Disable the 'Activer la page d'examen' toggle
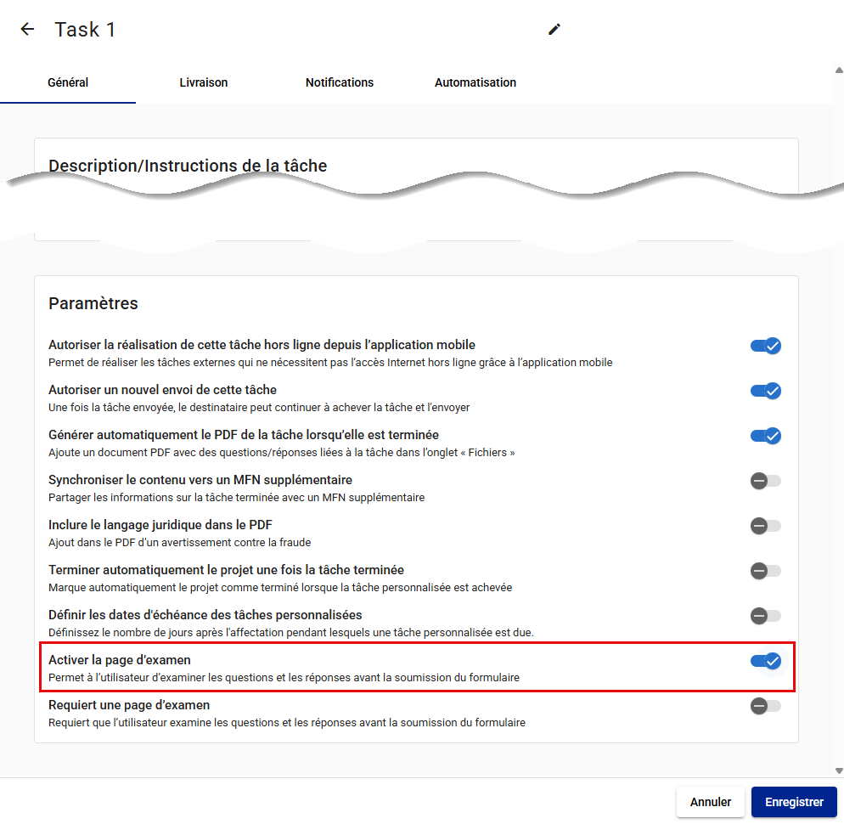Image resolution: width=844 pixels, height=824 pixels. coord(765,661)
